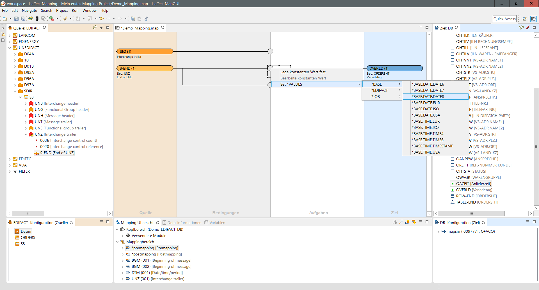This screenshot has height=290, width=539.
Task: Expand the premapping entry in Mapping Übersicht
Action: [x=122, y=248]
